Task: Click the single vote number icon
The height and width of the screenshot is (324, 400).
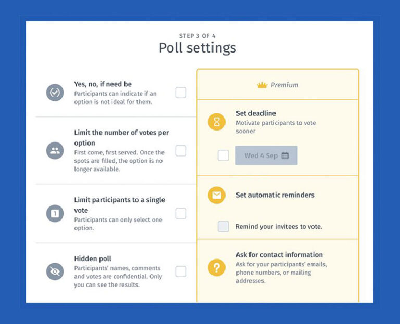Action: tap(55, 213)
